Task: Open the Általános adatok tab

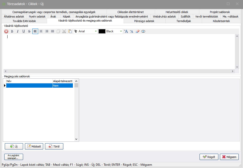Action: coord(14,17)
